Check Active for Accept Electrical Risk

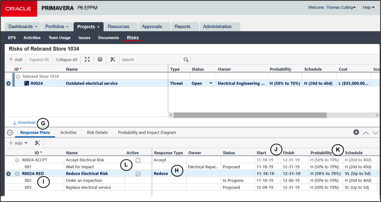(138, 160)
